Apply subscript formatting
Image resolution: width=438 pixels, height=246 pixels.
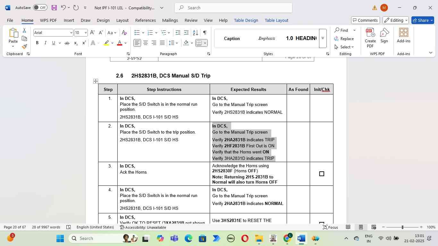coord(76,43)
